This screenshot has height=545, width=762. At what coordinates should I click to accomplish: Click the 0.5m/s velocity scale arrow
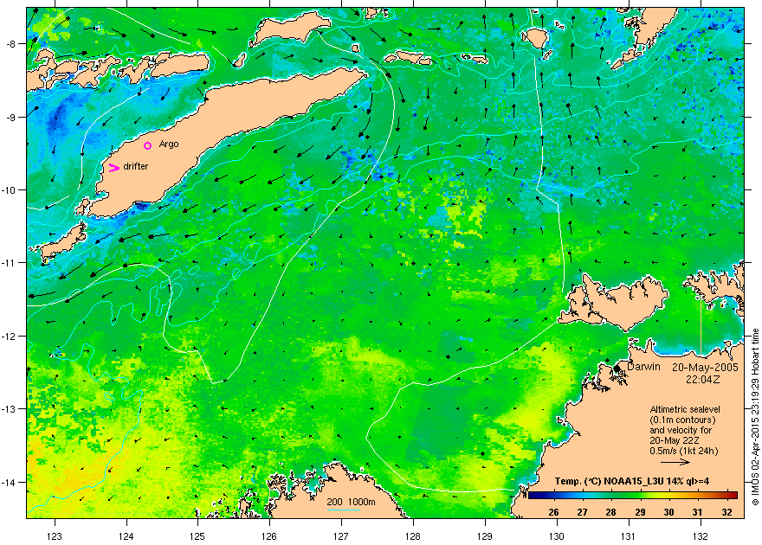tap(675, 462)
